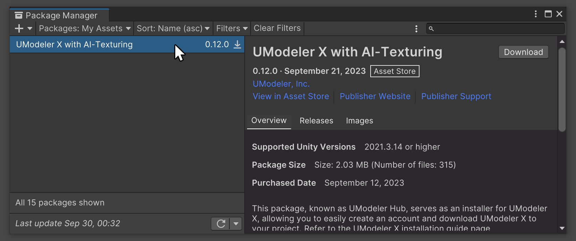Click the details panel's vertical scrollbar
This screenshot has height=241, width=576.
[562, 90]
